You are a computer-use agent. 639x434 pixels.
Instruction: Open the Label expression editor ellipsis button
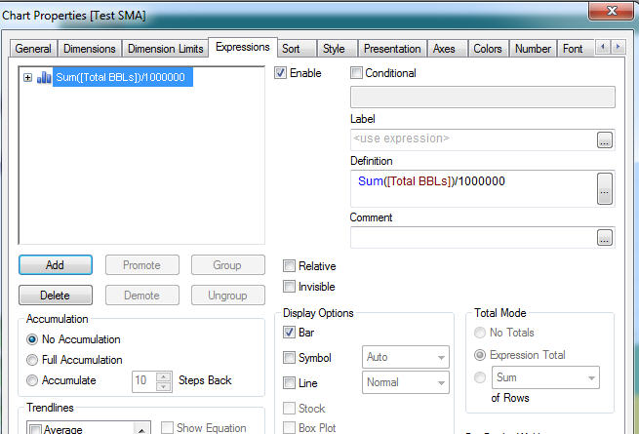[605, 139]
